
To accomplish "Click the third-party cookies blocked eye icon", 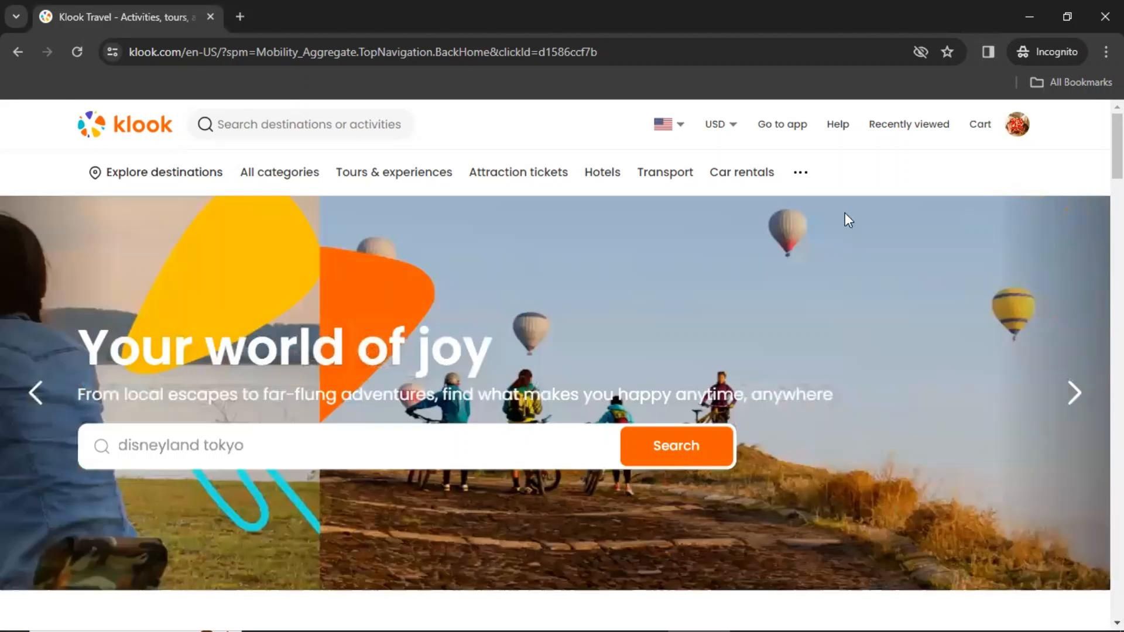I will 920,52.
